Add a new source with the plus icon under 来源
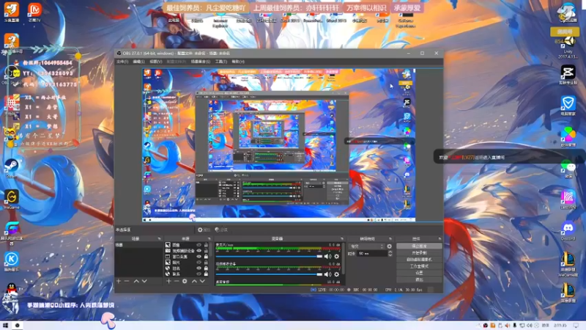586x330 pixels. (x=168, y=281)
